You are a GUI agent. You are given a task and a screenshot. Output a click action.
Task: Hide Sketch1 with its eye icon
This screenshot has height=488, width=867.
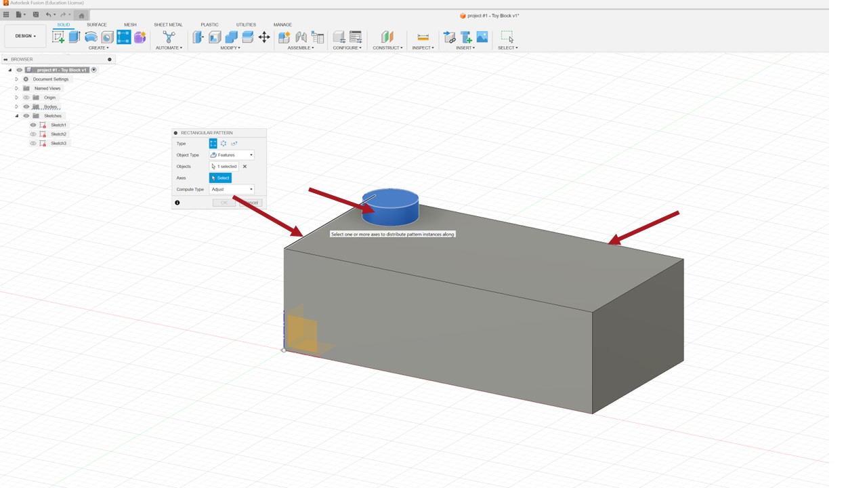(33, 125)
